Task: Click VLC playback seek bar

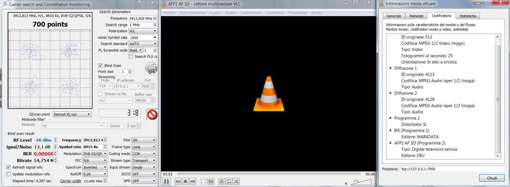Action: tap(269, 174)
